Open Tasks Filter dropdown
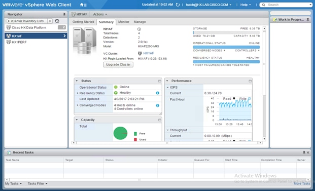The height and width of the screenshot is (191, 315). 38,183
